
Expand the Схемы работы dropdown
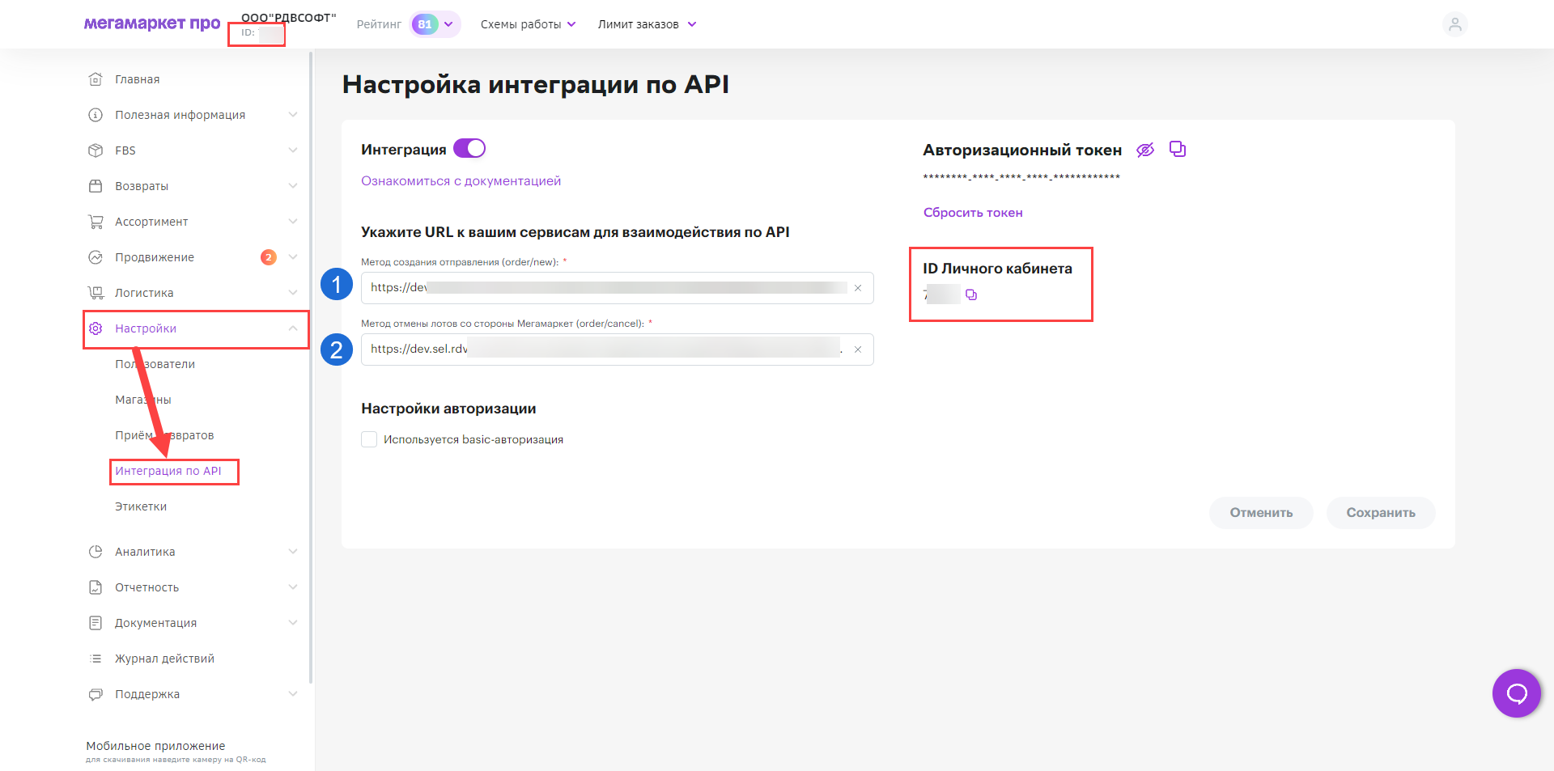528,24
